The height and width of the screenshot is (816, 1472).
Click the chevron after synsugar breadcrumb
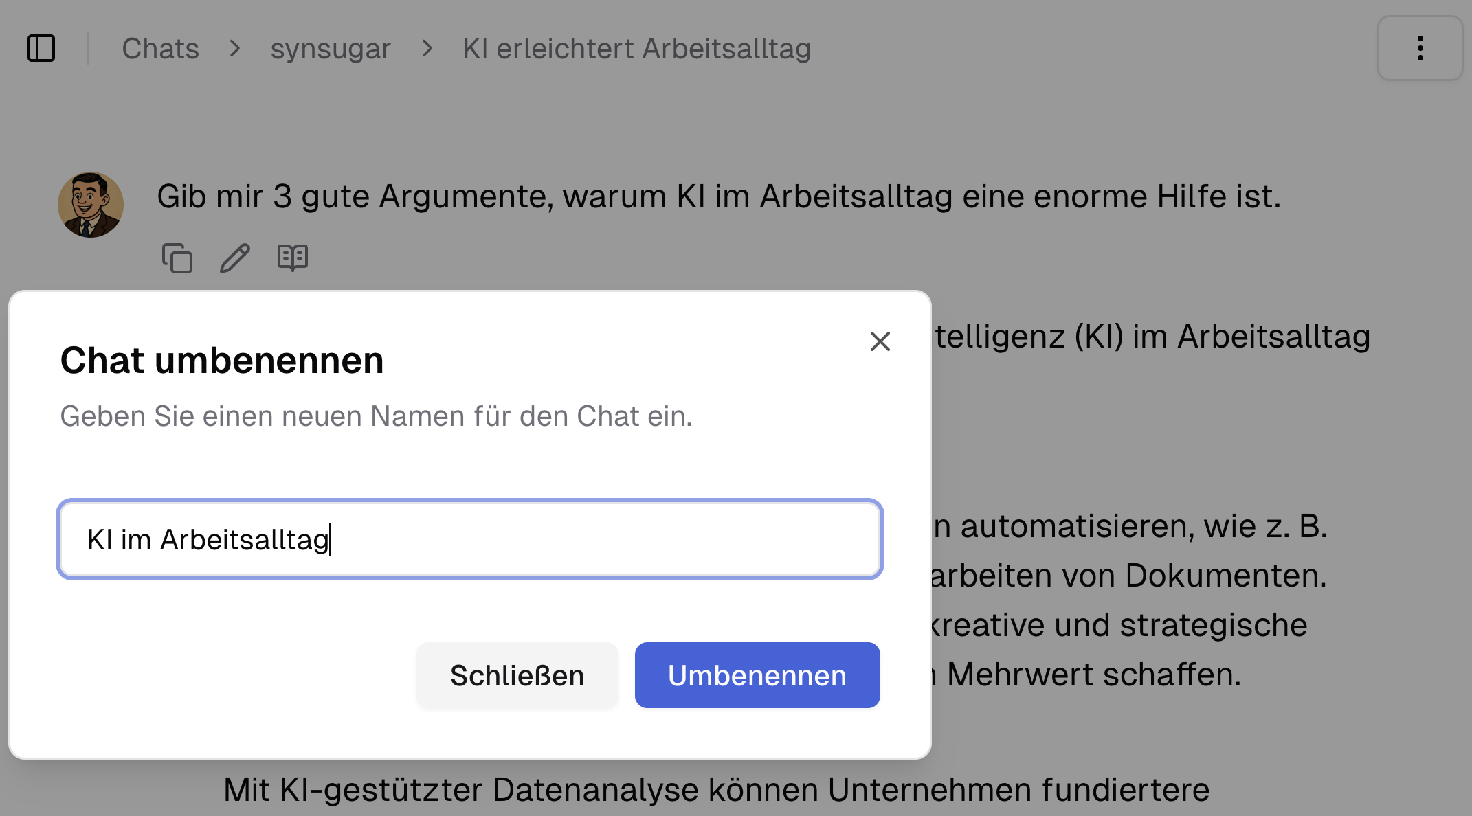pyautogui.click(x=428, y=48)
